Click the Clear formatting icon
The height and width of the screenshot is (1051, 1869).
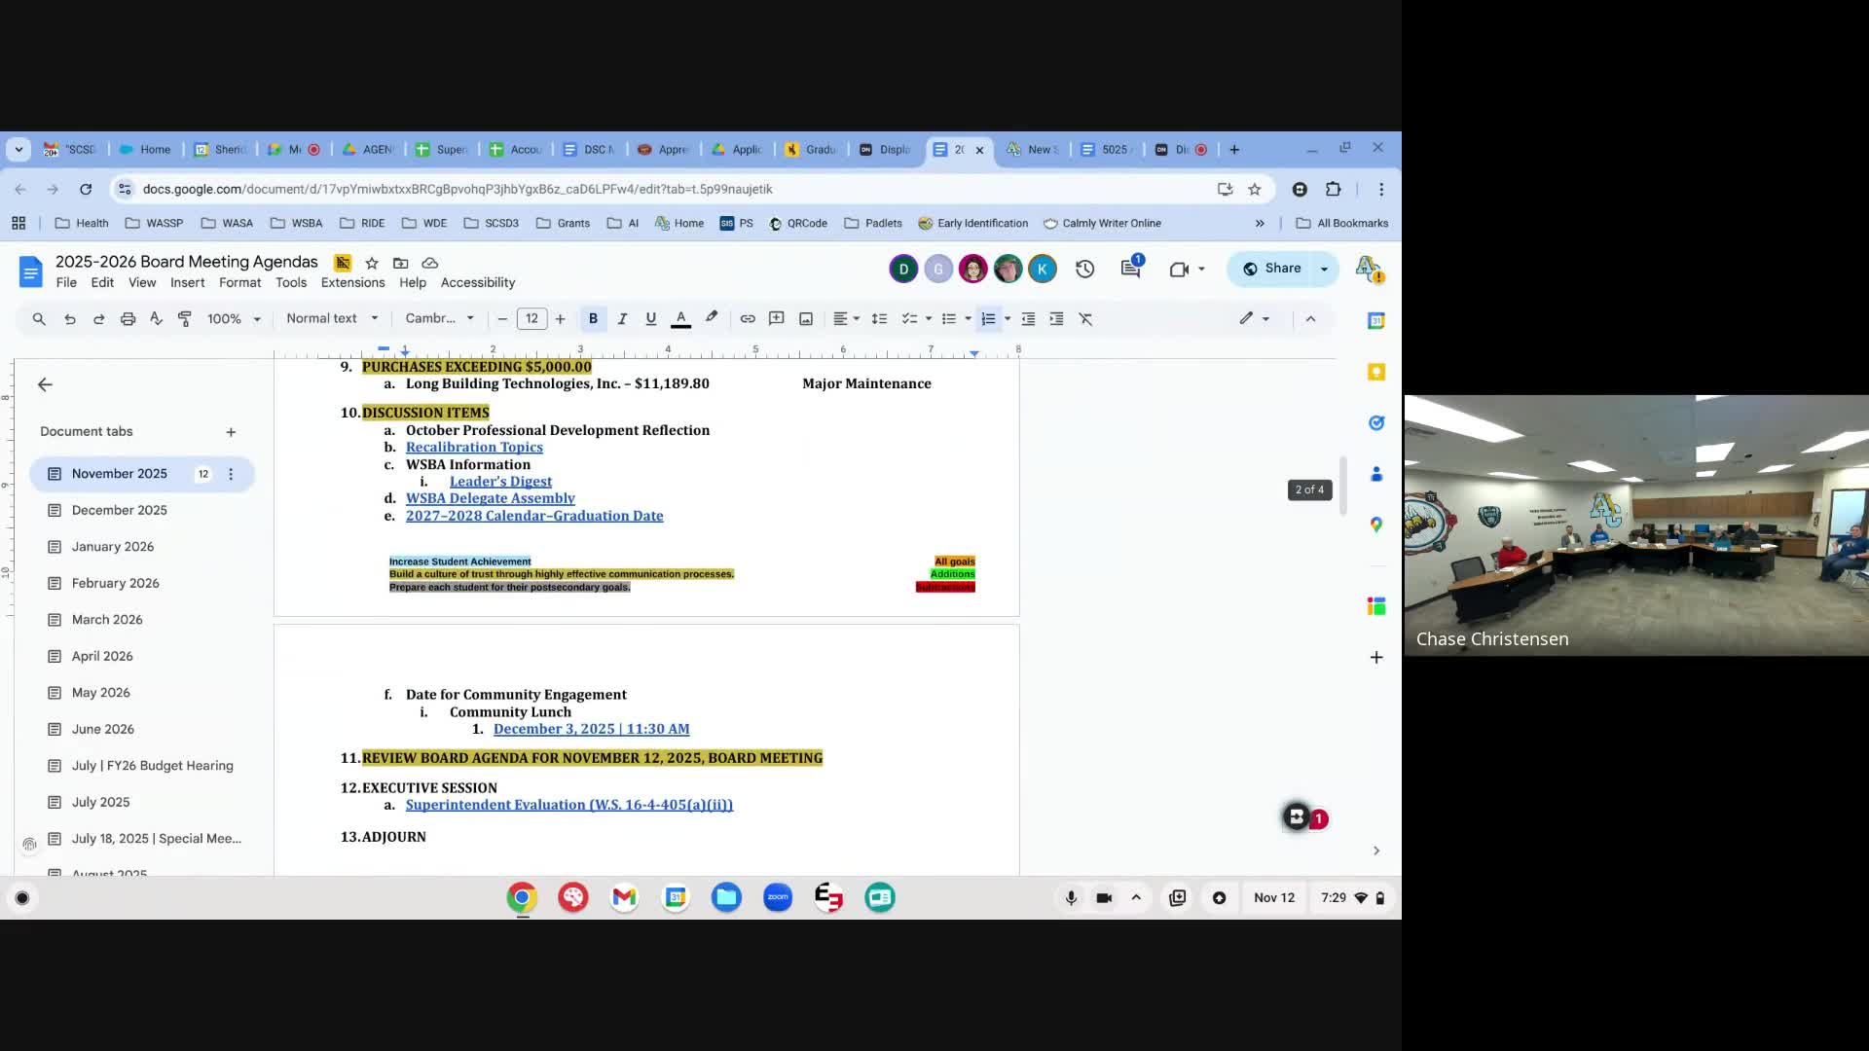(1086, 319)
